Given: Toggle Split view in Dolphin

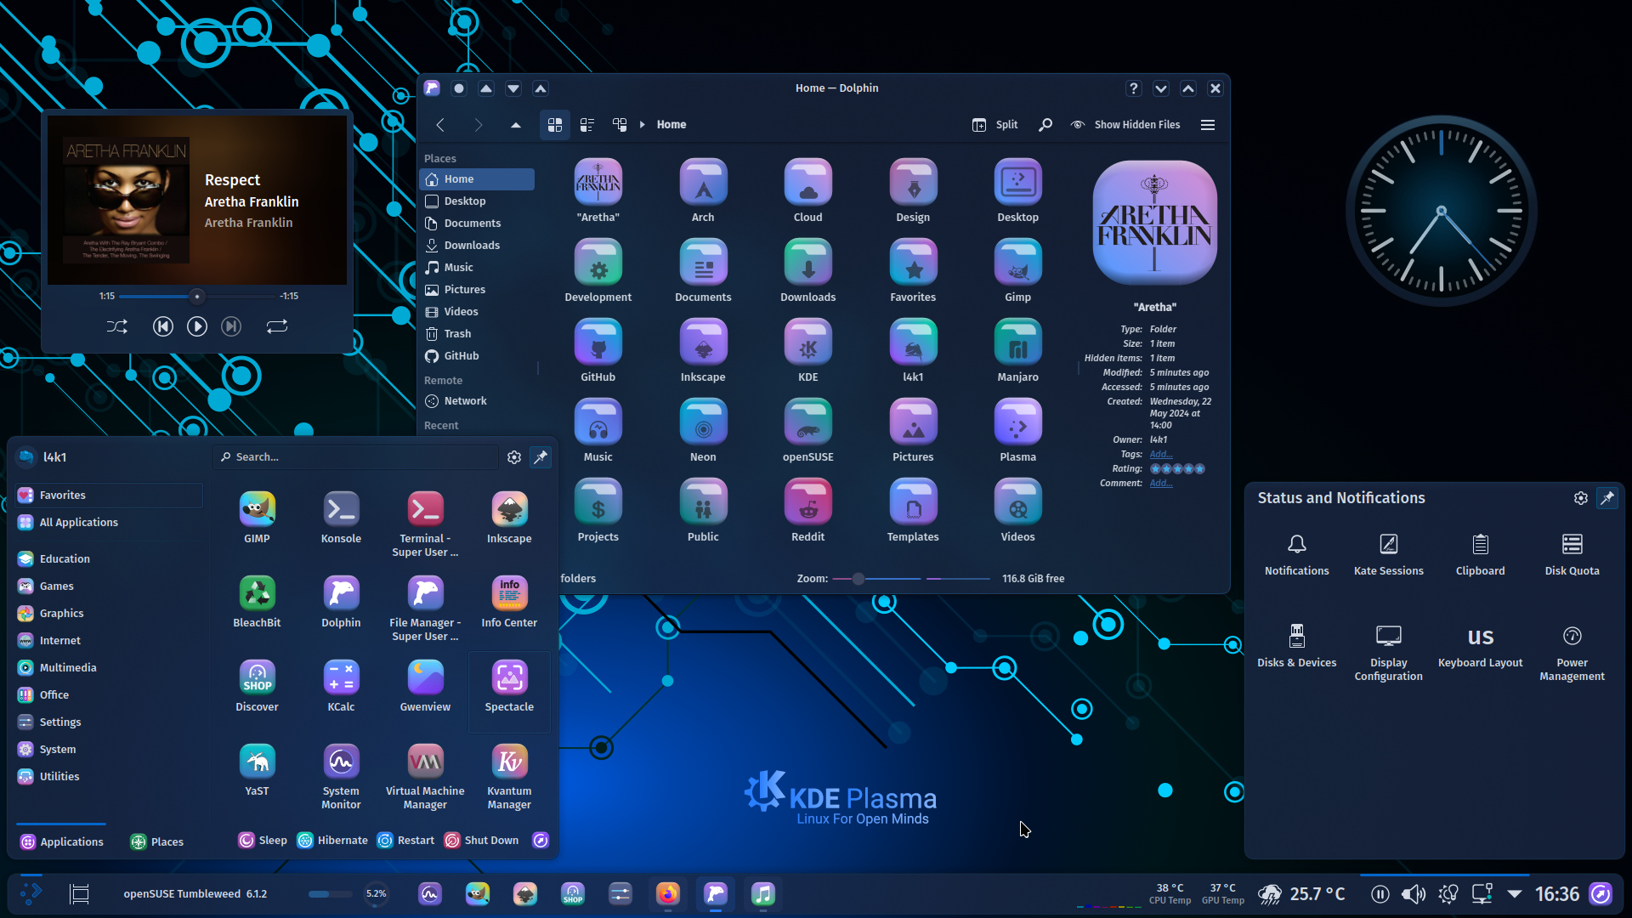Looking at the screenshot, I should (x=995, y=125).
